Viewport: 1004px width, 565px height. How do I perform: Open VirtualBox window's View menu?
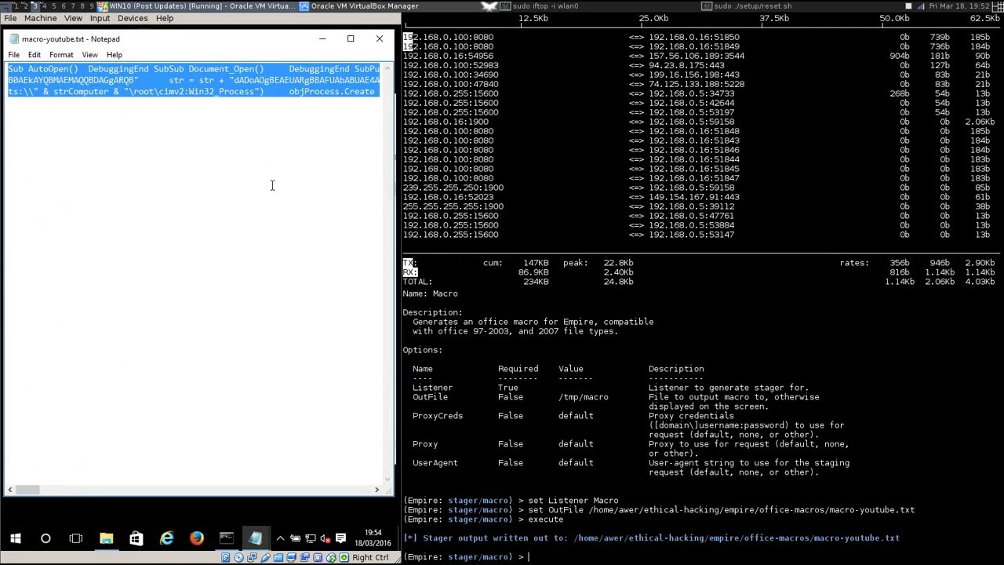(x=73, y=18)
